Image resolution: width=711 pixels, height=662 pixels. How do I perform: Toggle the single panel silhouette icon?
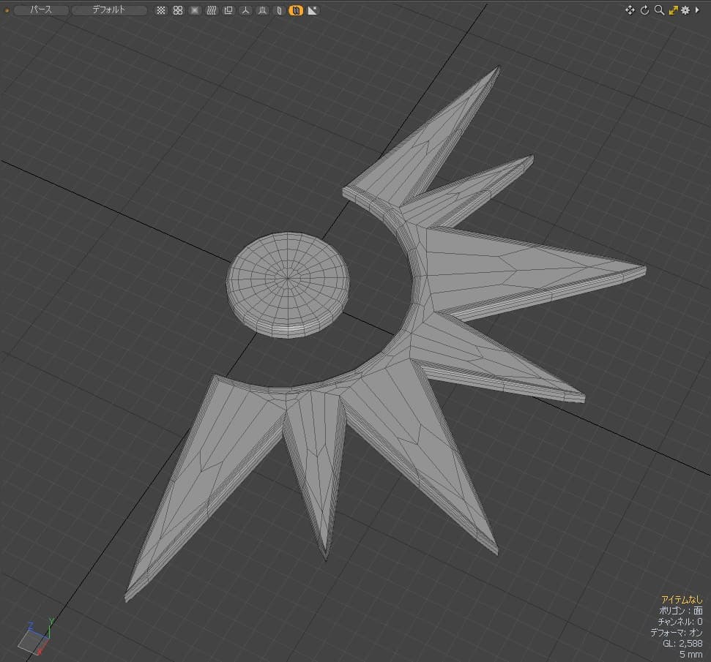pyautogui.click(x=279, y=10)
